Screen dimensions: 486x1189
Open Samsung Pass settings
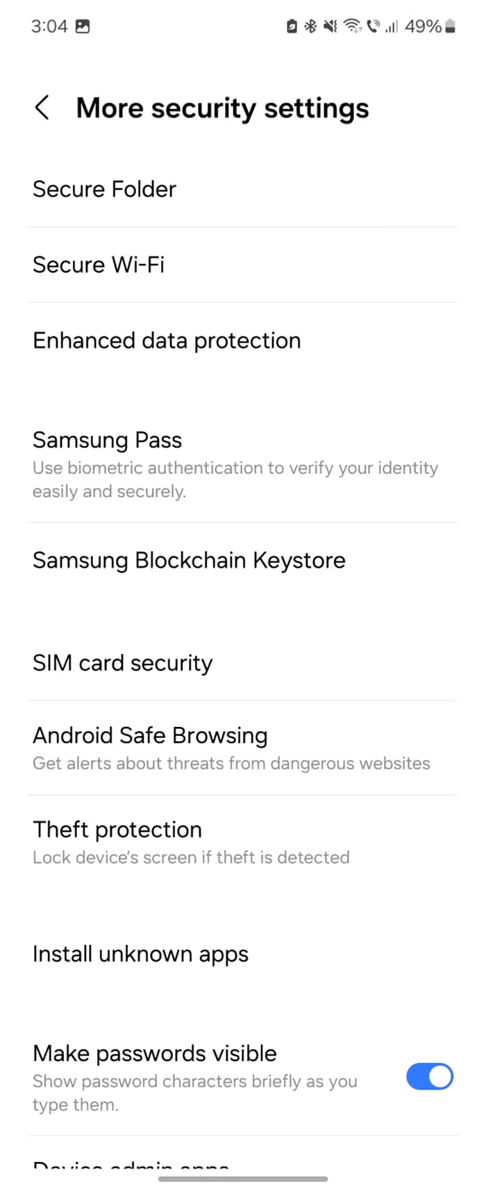click(x=108, y=440)
